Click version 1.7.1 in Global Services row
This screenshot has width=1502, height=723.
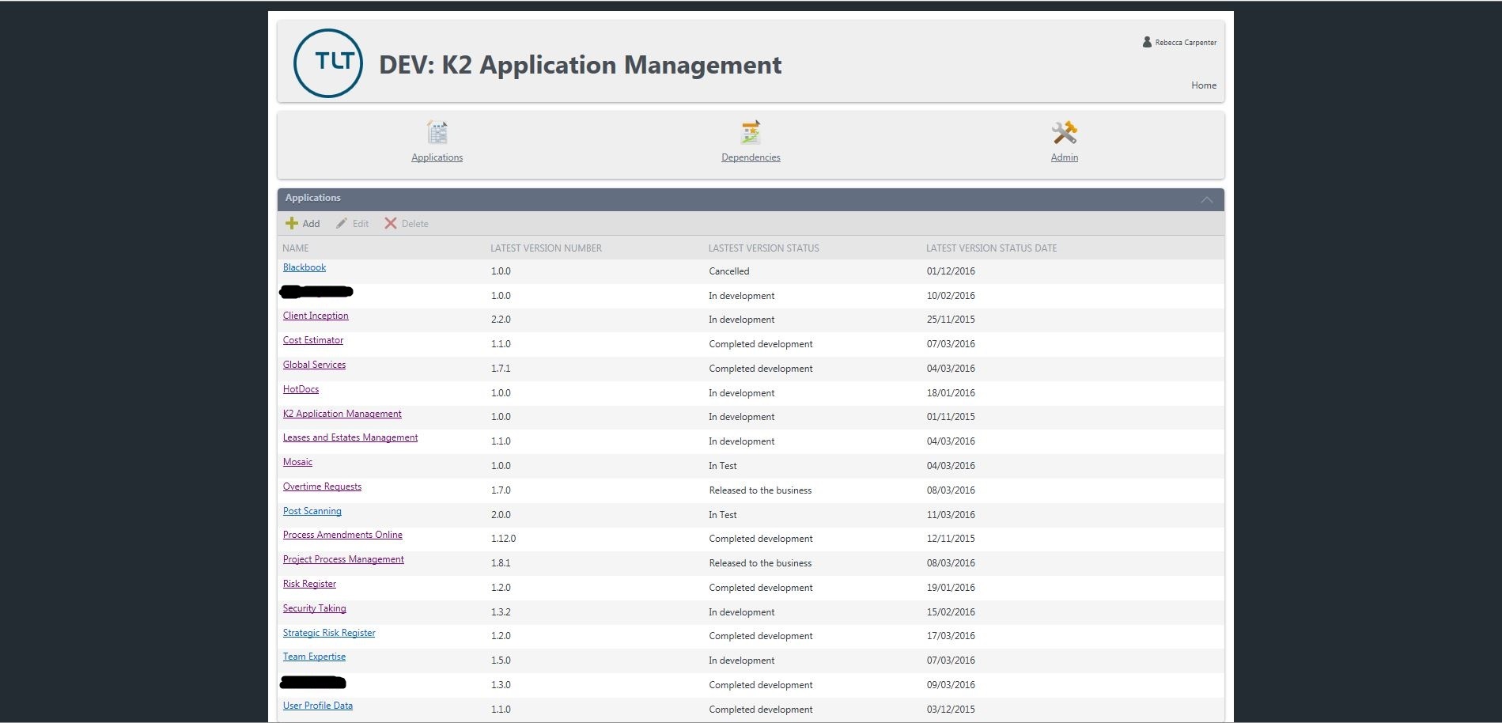pos(501,369)
